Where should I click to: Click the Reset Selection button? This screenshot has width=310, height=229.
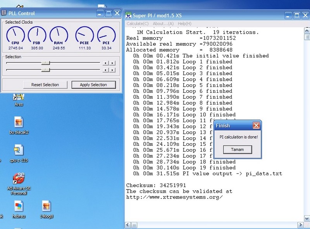[x=45, y=85]
